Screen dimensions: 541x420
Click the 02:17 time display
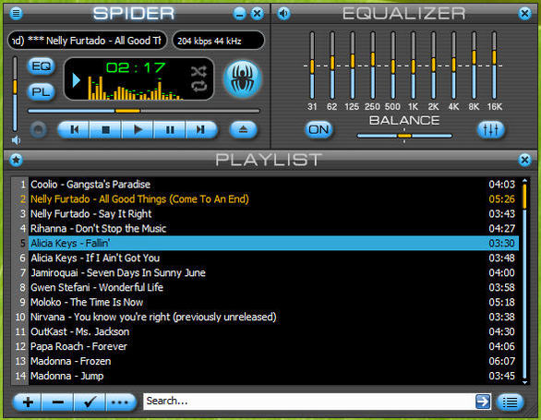(x=136, y=67)
